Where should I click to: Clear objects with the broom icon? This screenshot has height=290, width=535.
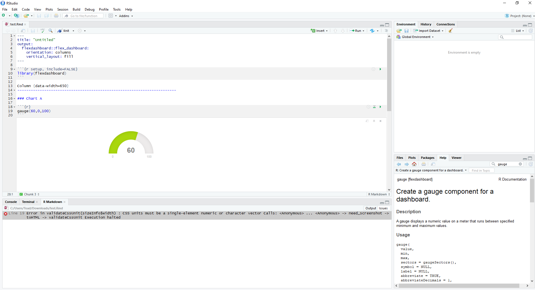(450, 31)
